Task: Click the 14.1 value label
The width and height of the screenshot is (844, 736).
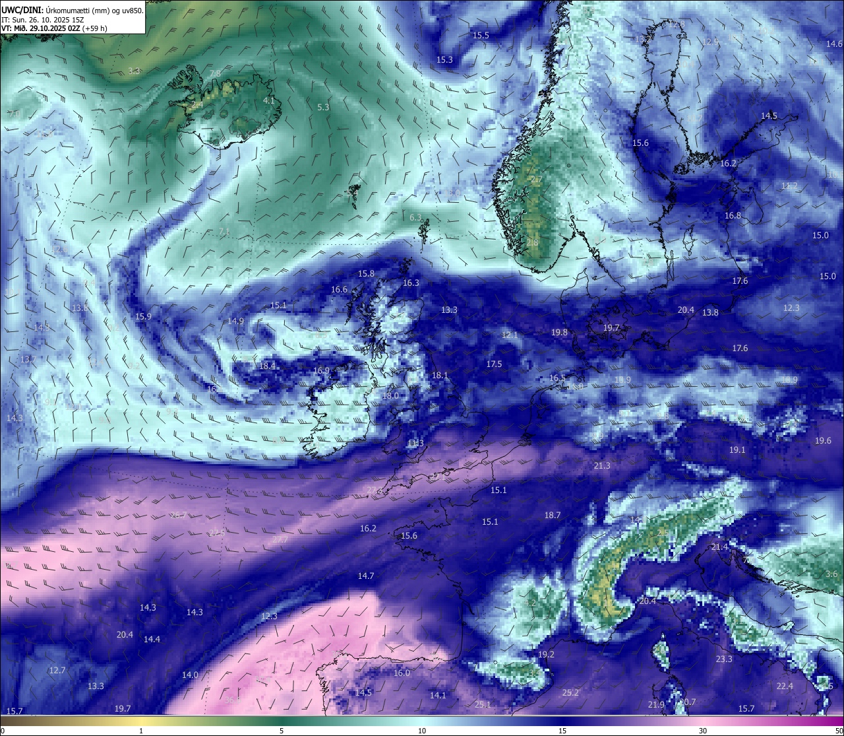Action: click(x=438, y=695)
